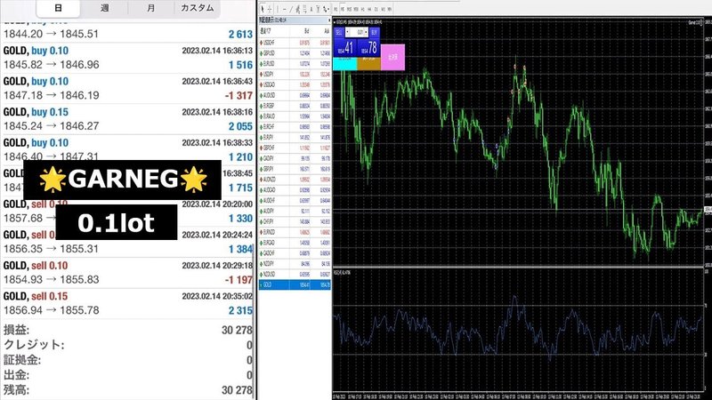Switch chart to D1 timeframe
This screenshot has width=712, height=400.
[376, 9]
